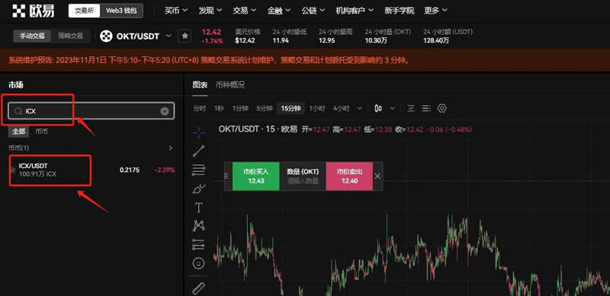Select the 1 minute interval
Image resolution: width=610 pixels, height=296 pixels.
[x=240, y=108]
